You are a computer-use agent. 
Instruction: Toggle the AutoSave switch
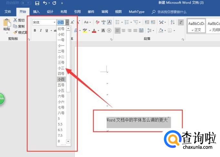26,3
